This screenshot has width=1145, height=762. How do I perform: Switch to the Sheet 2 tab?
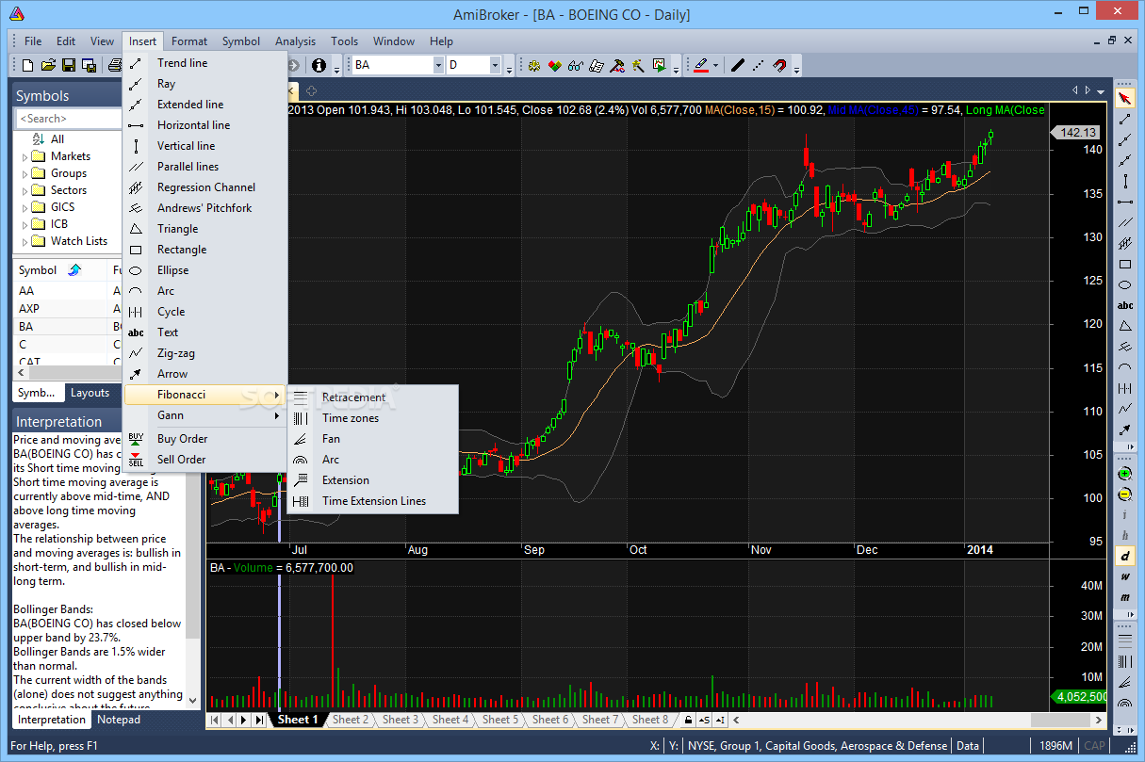tap(350, 720)
